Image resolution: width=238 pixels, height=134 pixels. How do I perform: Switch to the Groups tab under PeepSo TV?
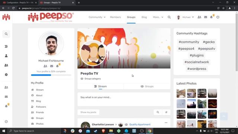pos(147,86)
